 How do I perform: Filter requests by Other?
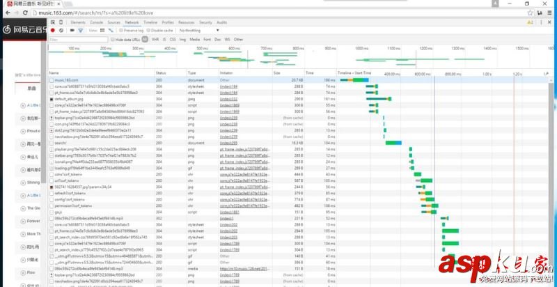tap(238, 40)
